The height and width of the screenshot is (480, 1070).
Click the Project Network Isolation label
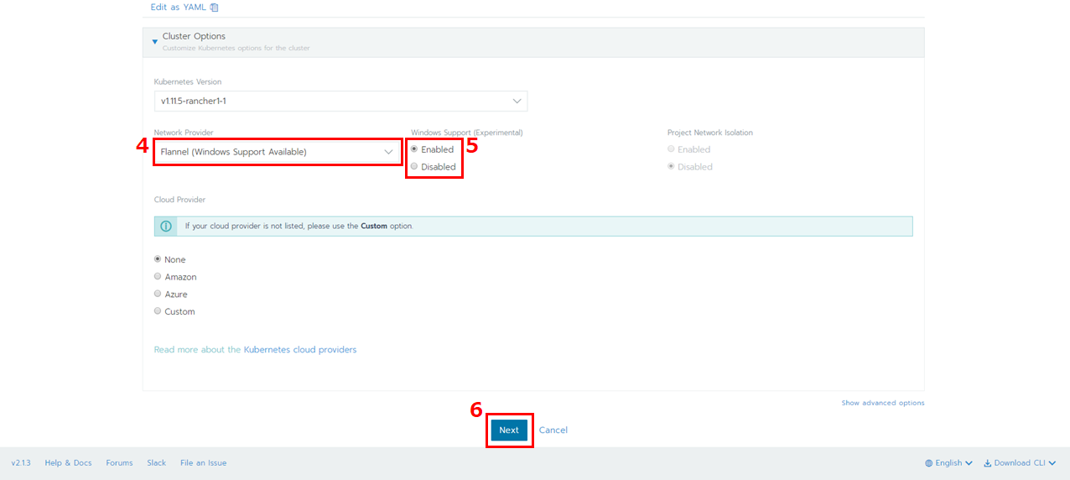point(710,133)
